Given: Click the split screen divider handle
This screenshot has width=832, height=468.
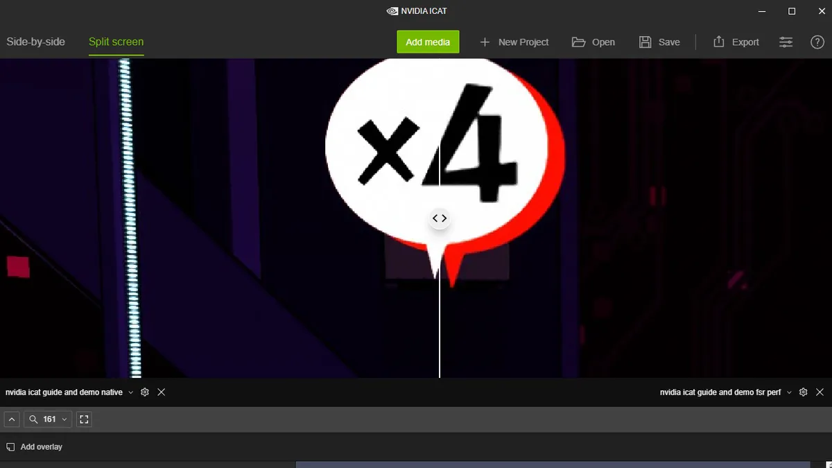Looking at the screenshot, I should [440, 218].
